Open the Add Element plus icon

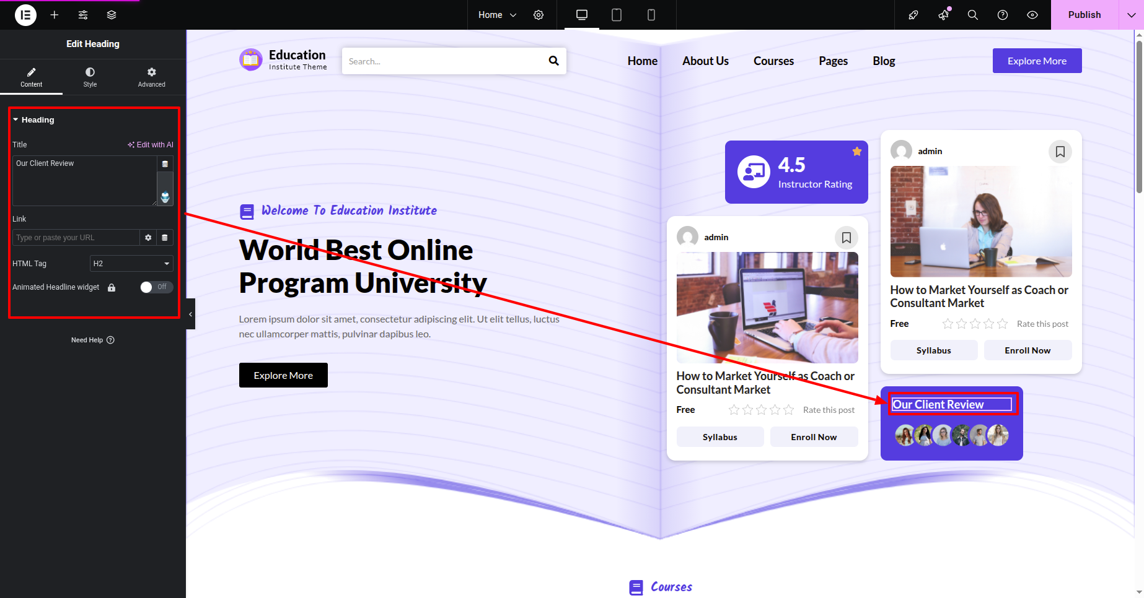point(55,15)
